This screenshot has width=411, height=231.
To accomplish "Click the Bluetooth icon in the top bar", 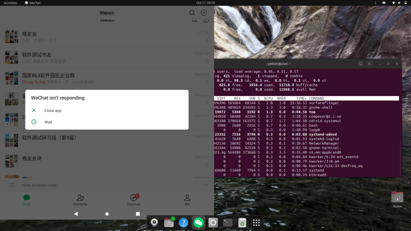I will click(375, 3).
